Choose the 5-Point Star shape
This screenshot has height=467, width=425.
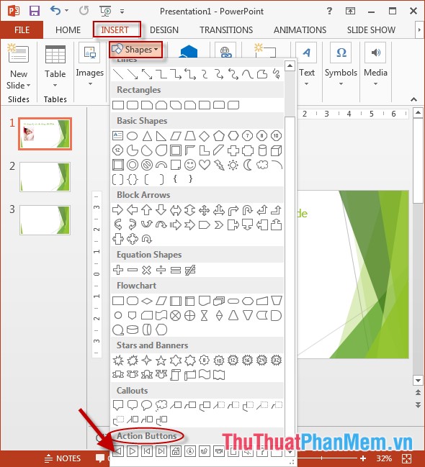(161, 361)
